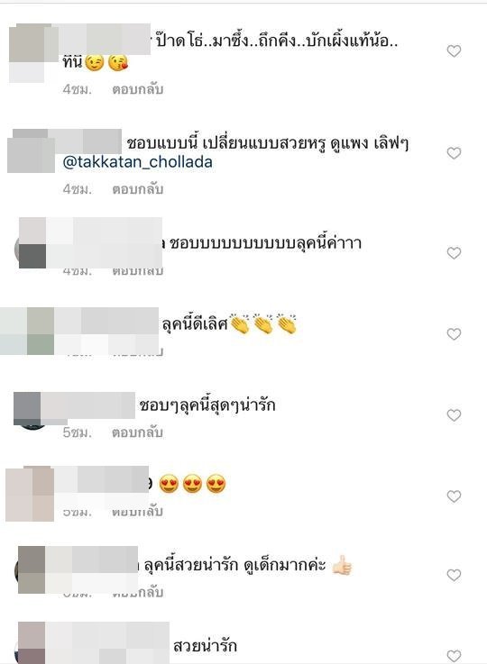Select the 5ชม. timestamp under ชอบๆลุคนี้ comment
Screen dimensions: 487x664
tap(78, 432)
